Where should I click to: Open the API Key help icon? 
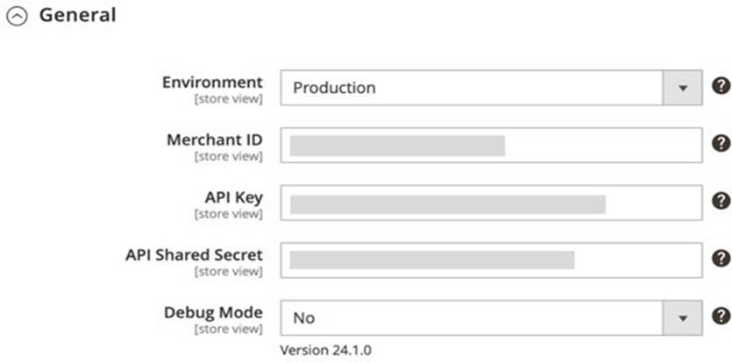pos(720,201)
